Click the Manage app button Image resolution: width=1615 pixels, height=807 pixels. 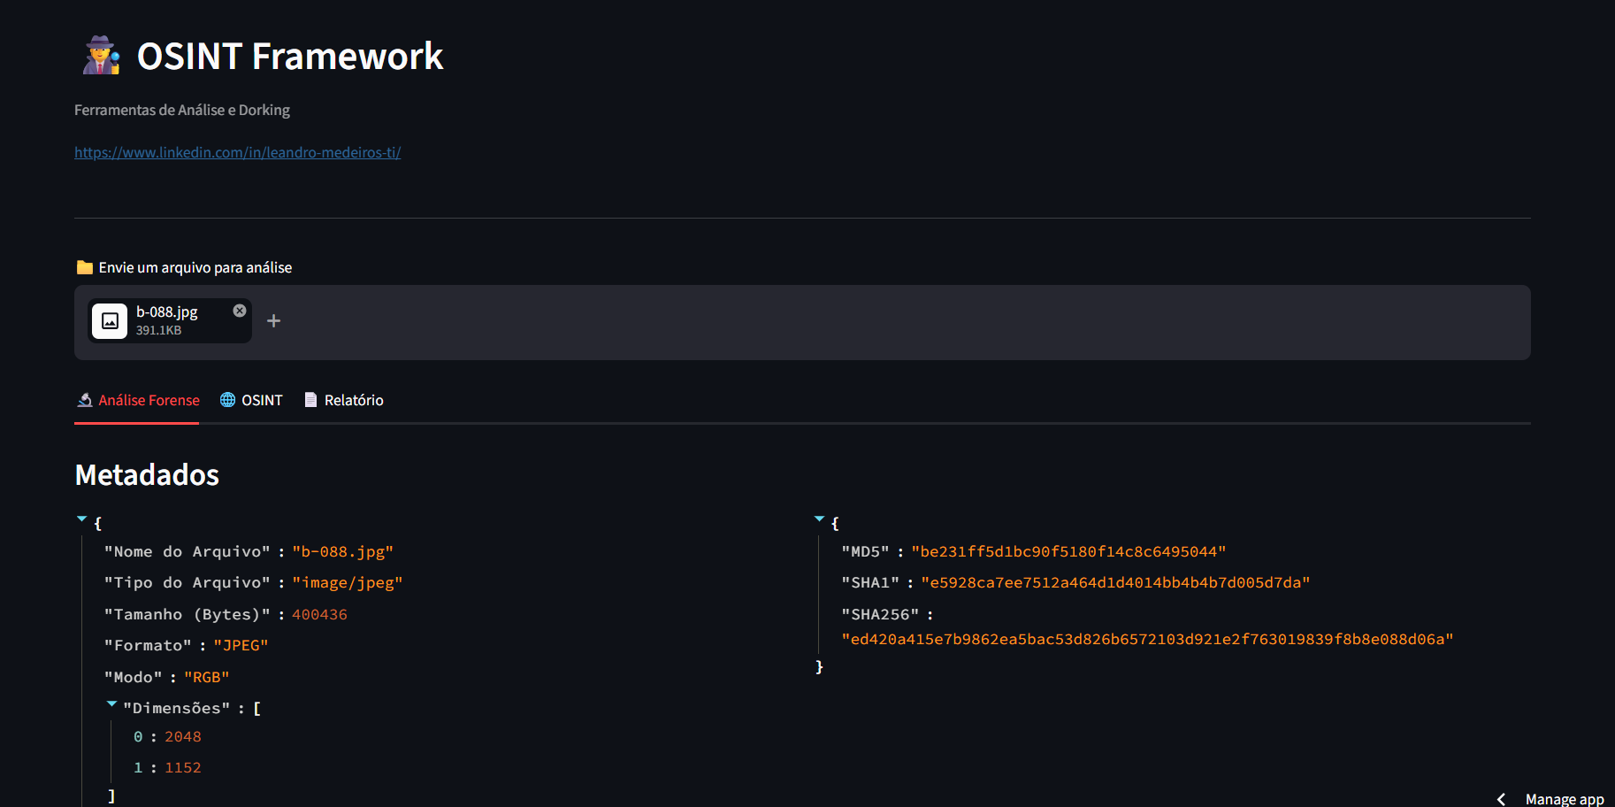[x=1564, y=799]
